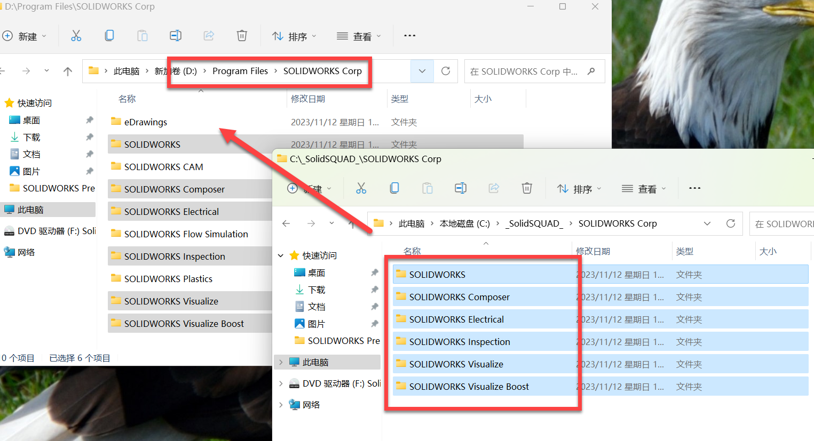Click the Copy icon in the D: window toolbar
This screenshot has height=441, width=814.
(x=109, y=36)
